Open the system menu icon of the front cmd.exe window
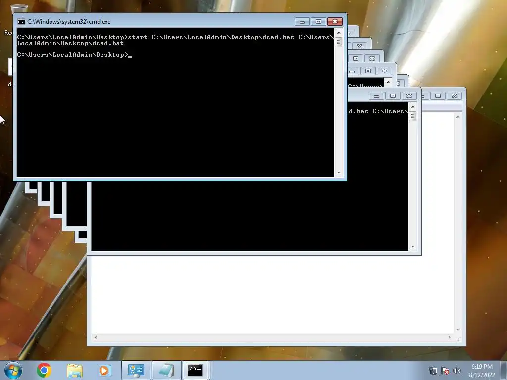This screenshot has height=380, width=507. point(21,22)
